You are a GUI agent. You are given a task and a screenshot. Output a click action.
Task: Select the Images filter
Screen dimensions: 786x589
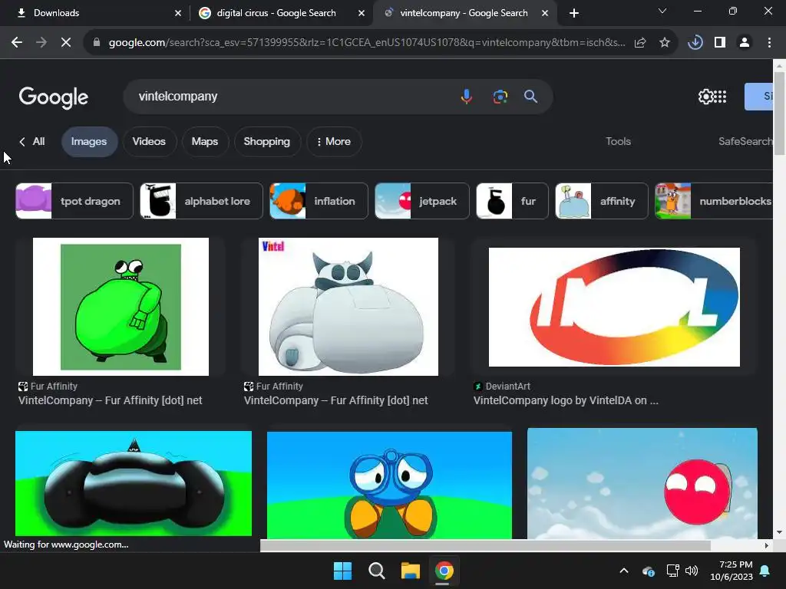(x=89, y=142)
